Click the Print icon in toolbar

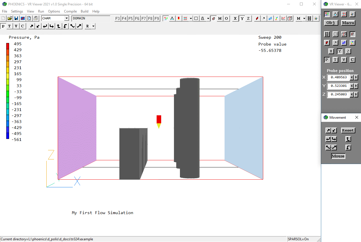point(36,19)
